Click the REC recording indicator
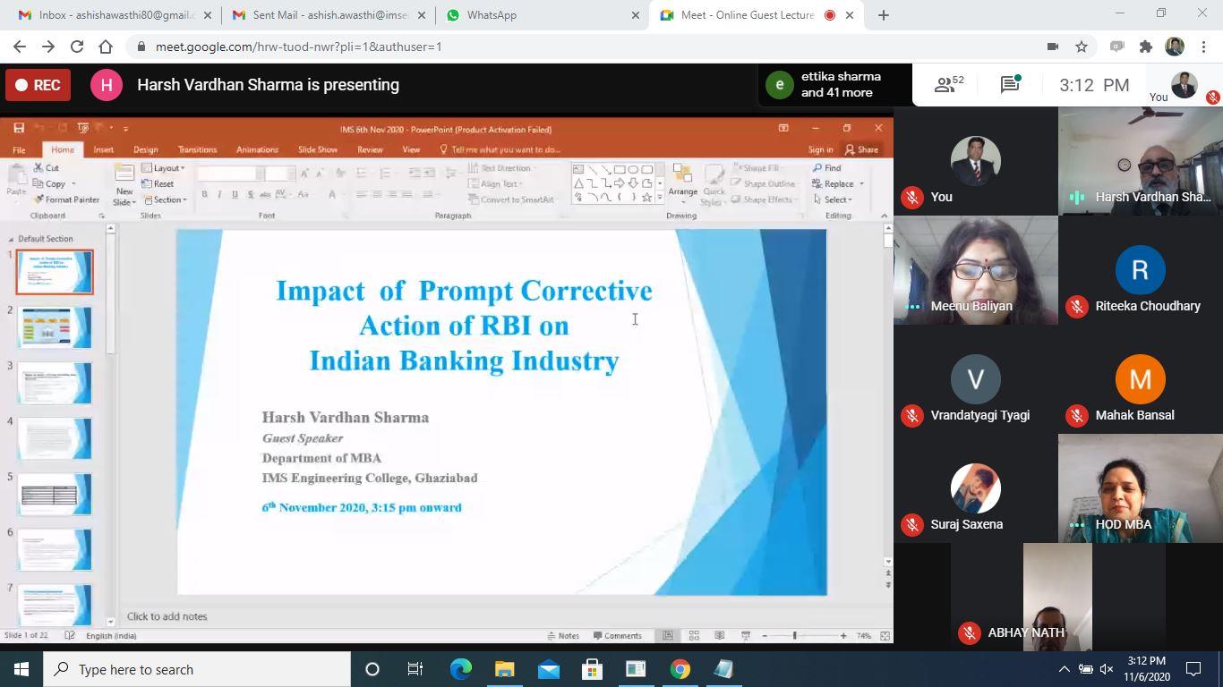1223x687 pixels. click(37, 85)
